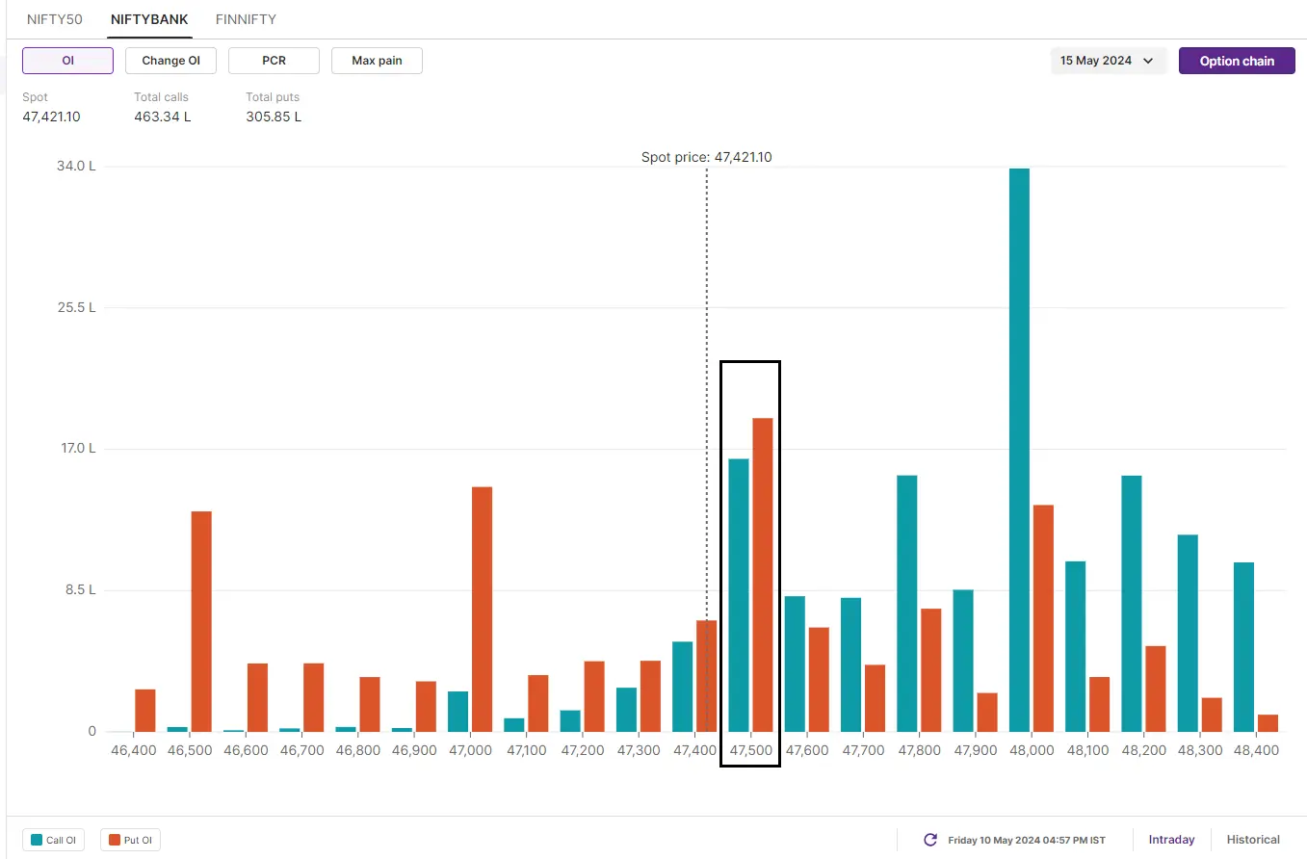Click the Total puts value 305.85 L
The image size is (1307, 859).
[x=274, y=117]
